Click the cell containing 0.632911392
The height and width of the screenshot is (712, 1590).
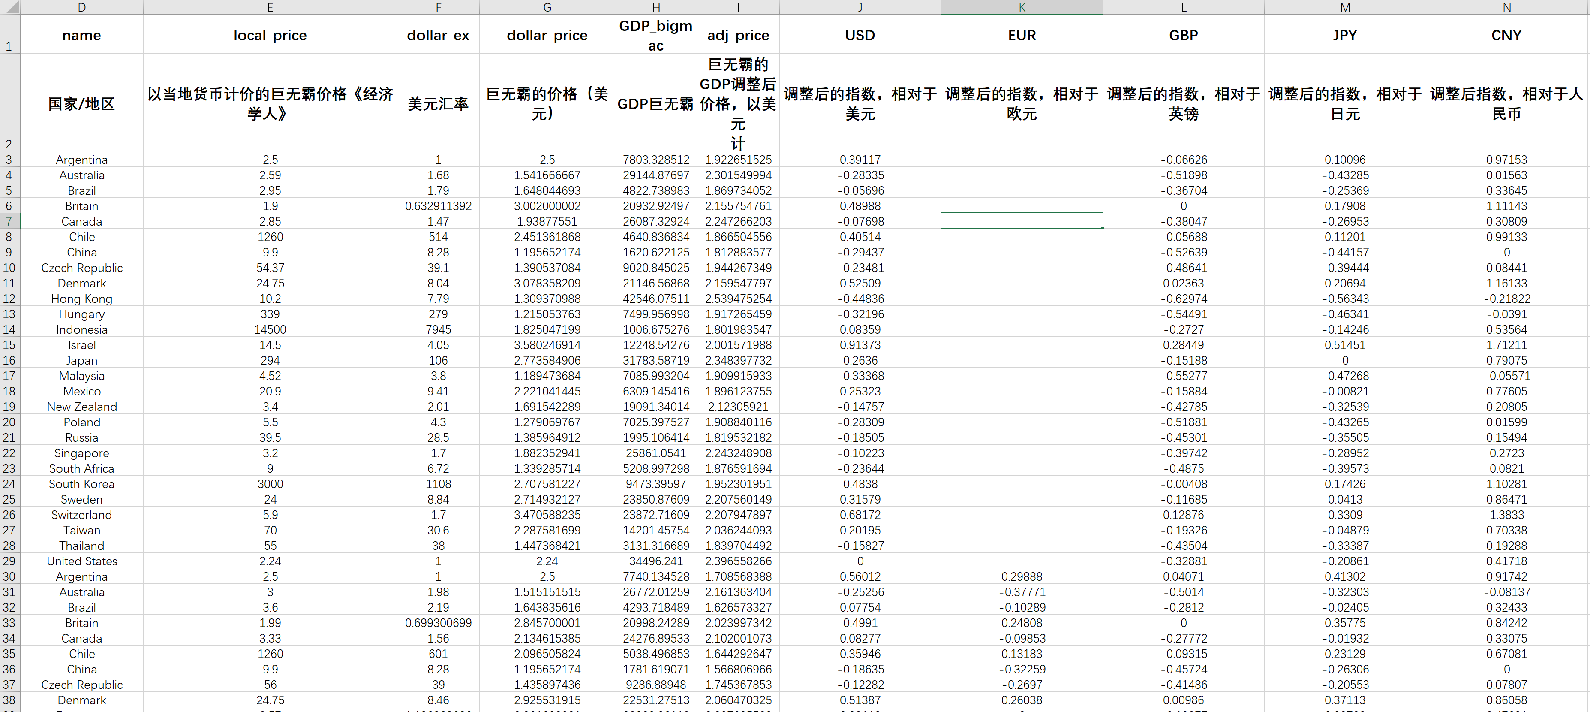click(x=438, y=205)
